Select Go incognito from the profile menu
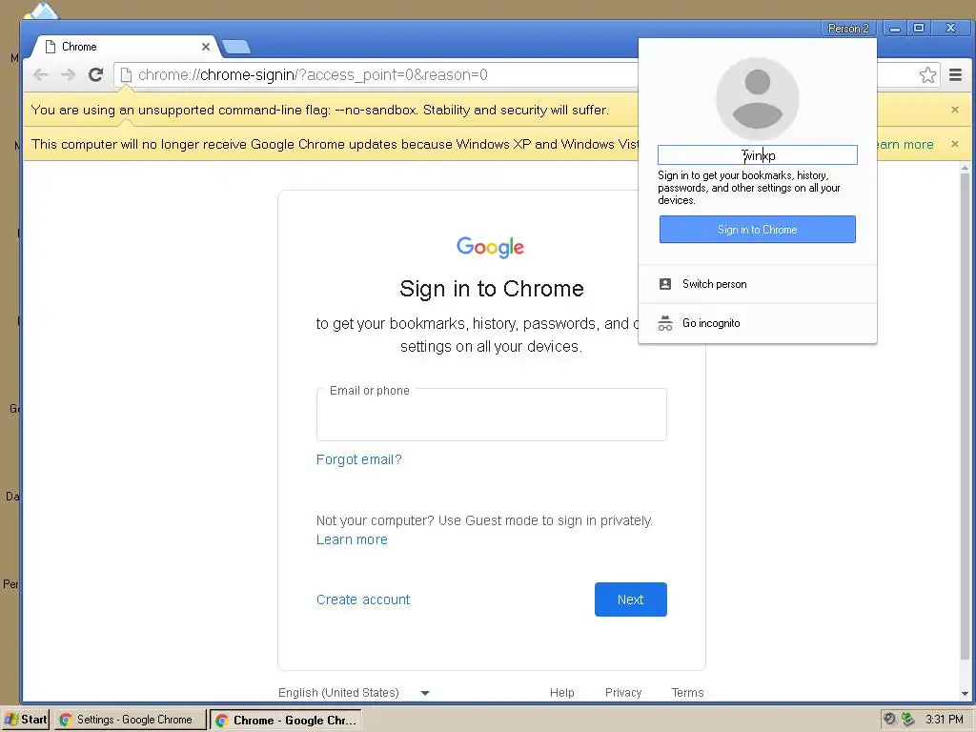 pyautogui.click(x=758, y=323)
